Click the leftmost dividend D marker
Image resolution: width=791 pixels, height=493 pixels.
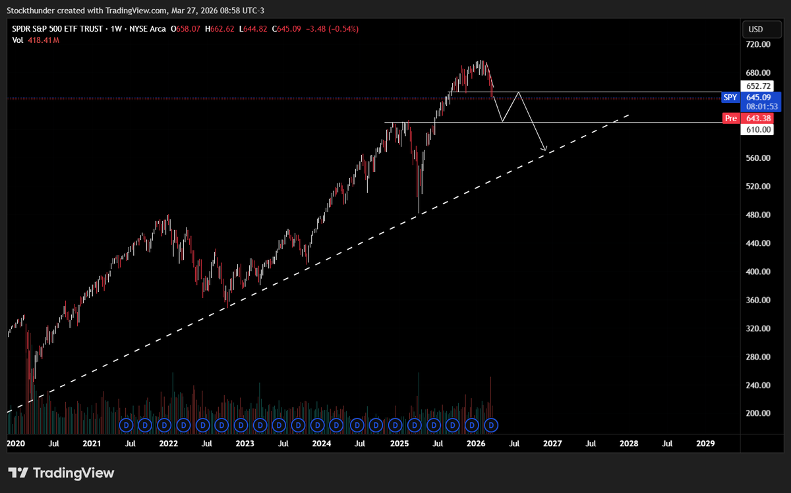[127, 425]
